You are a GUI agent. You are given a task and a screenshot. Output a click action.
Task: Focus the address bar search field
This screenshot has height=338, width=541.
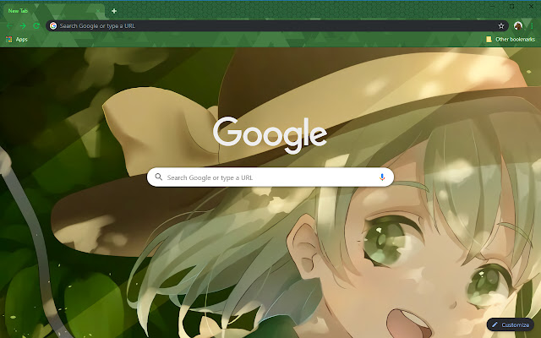(x=277, y=26)
